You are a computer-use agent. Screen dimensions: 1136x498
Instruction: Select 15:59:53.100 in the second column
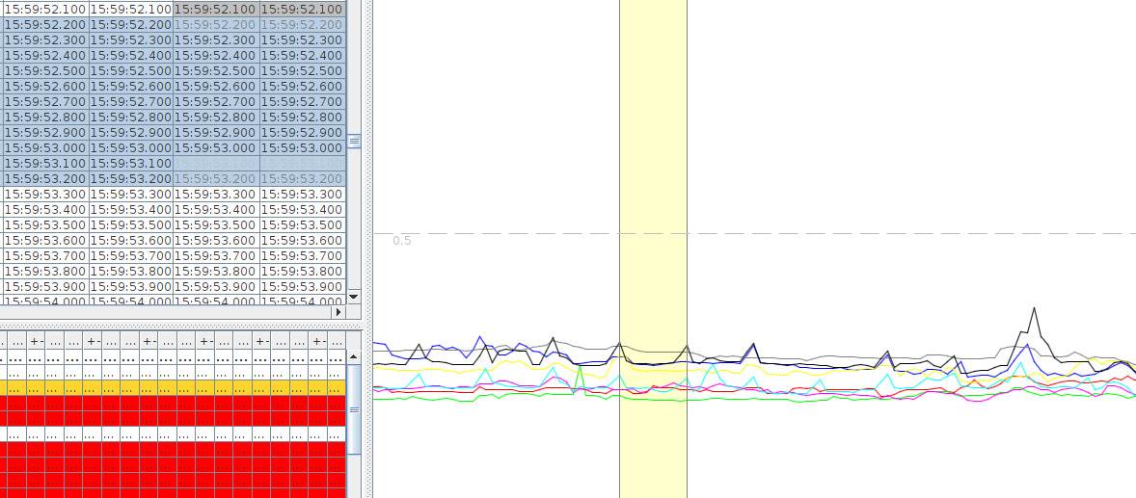130,164
